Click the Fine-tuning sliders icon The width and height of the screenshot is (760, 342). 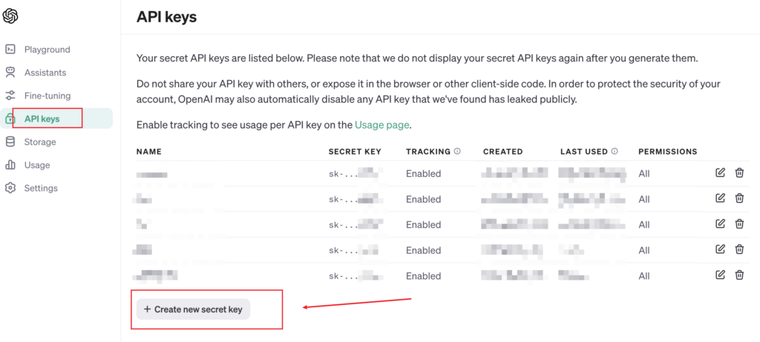click(x=10, y=95)
